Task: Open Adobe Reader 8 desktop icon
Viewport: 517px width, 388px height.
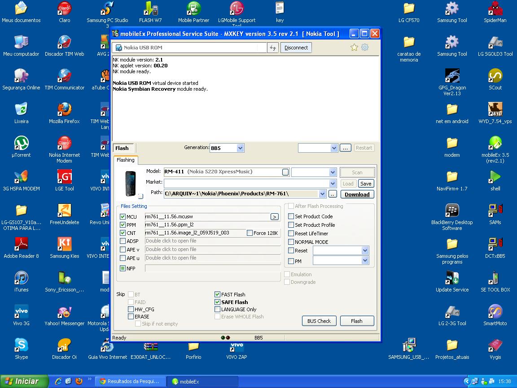Action: (21, 247)
